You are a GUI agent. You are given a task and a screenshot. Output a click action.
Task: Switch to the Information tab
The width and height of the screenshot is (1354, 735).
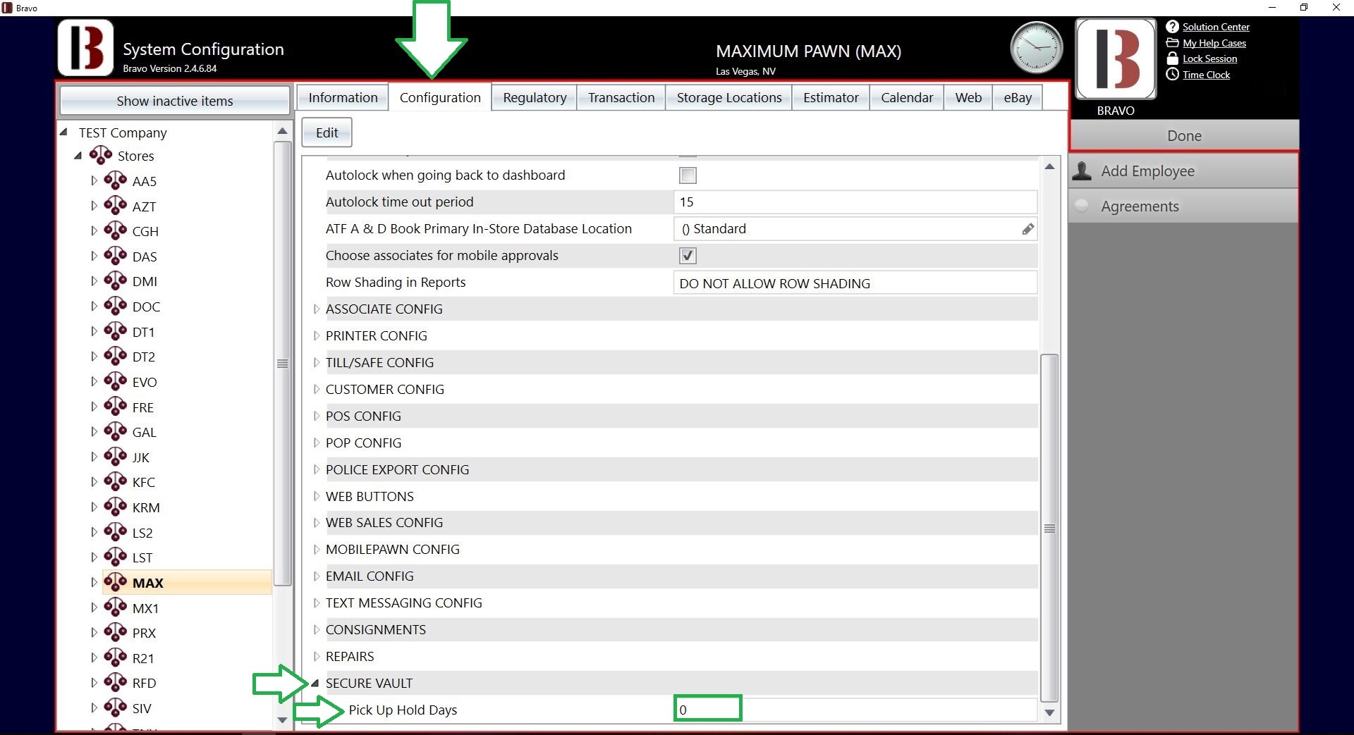(343, 97)
